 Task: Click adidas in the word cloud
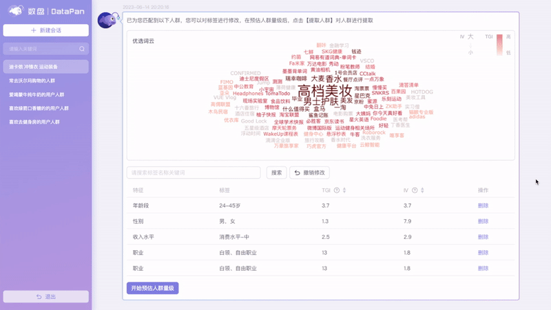(417, 116)
